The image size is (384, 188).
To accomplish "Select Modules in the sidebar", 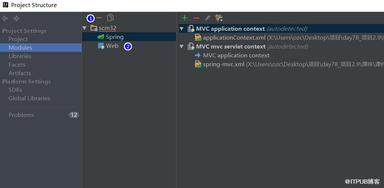I will (41, 48).
